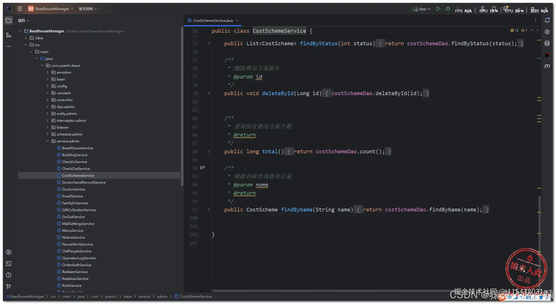The width and height of the screenshot is (556, 304).
Task: Open the Database tool window
Action: point(547,43)
